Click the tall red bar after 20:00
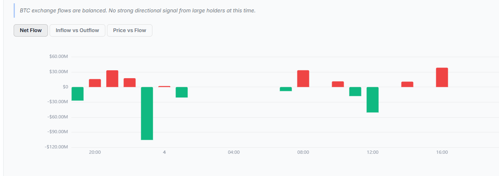 coord(112,79)
